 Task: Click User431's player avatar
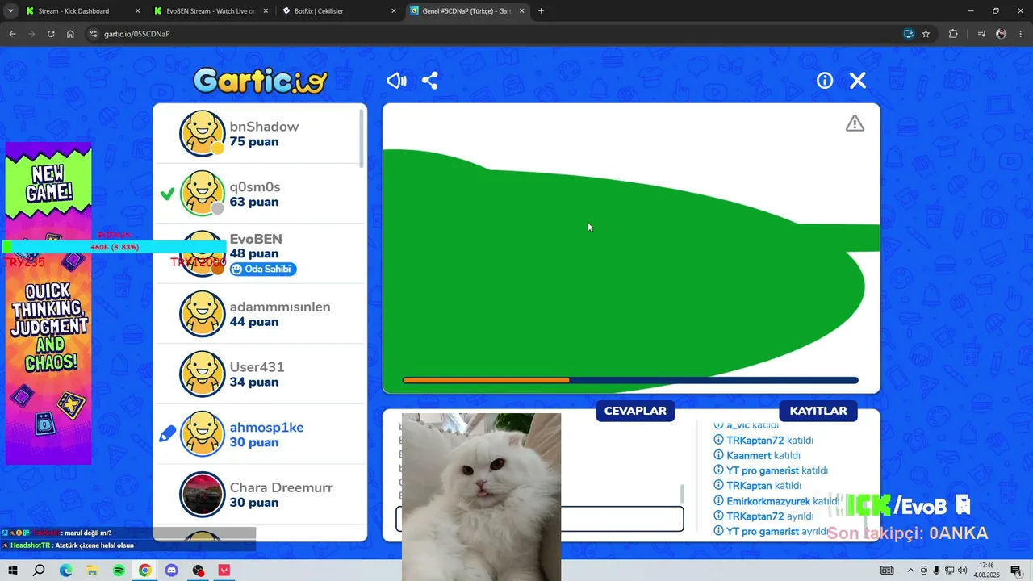(202, 374)
